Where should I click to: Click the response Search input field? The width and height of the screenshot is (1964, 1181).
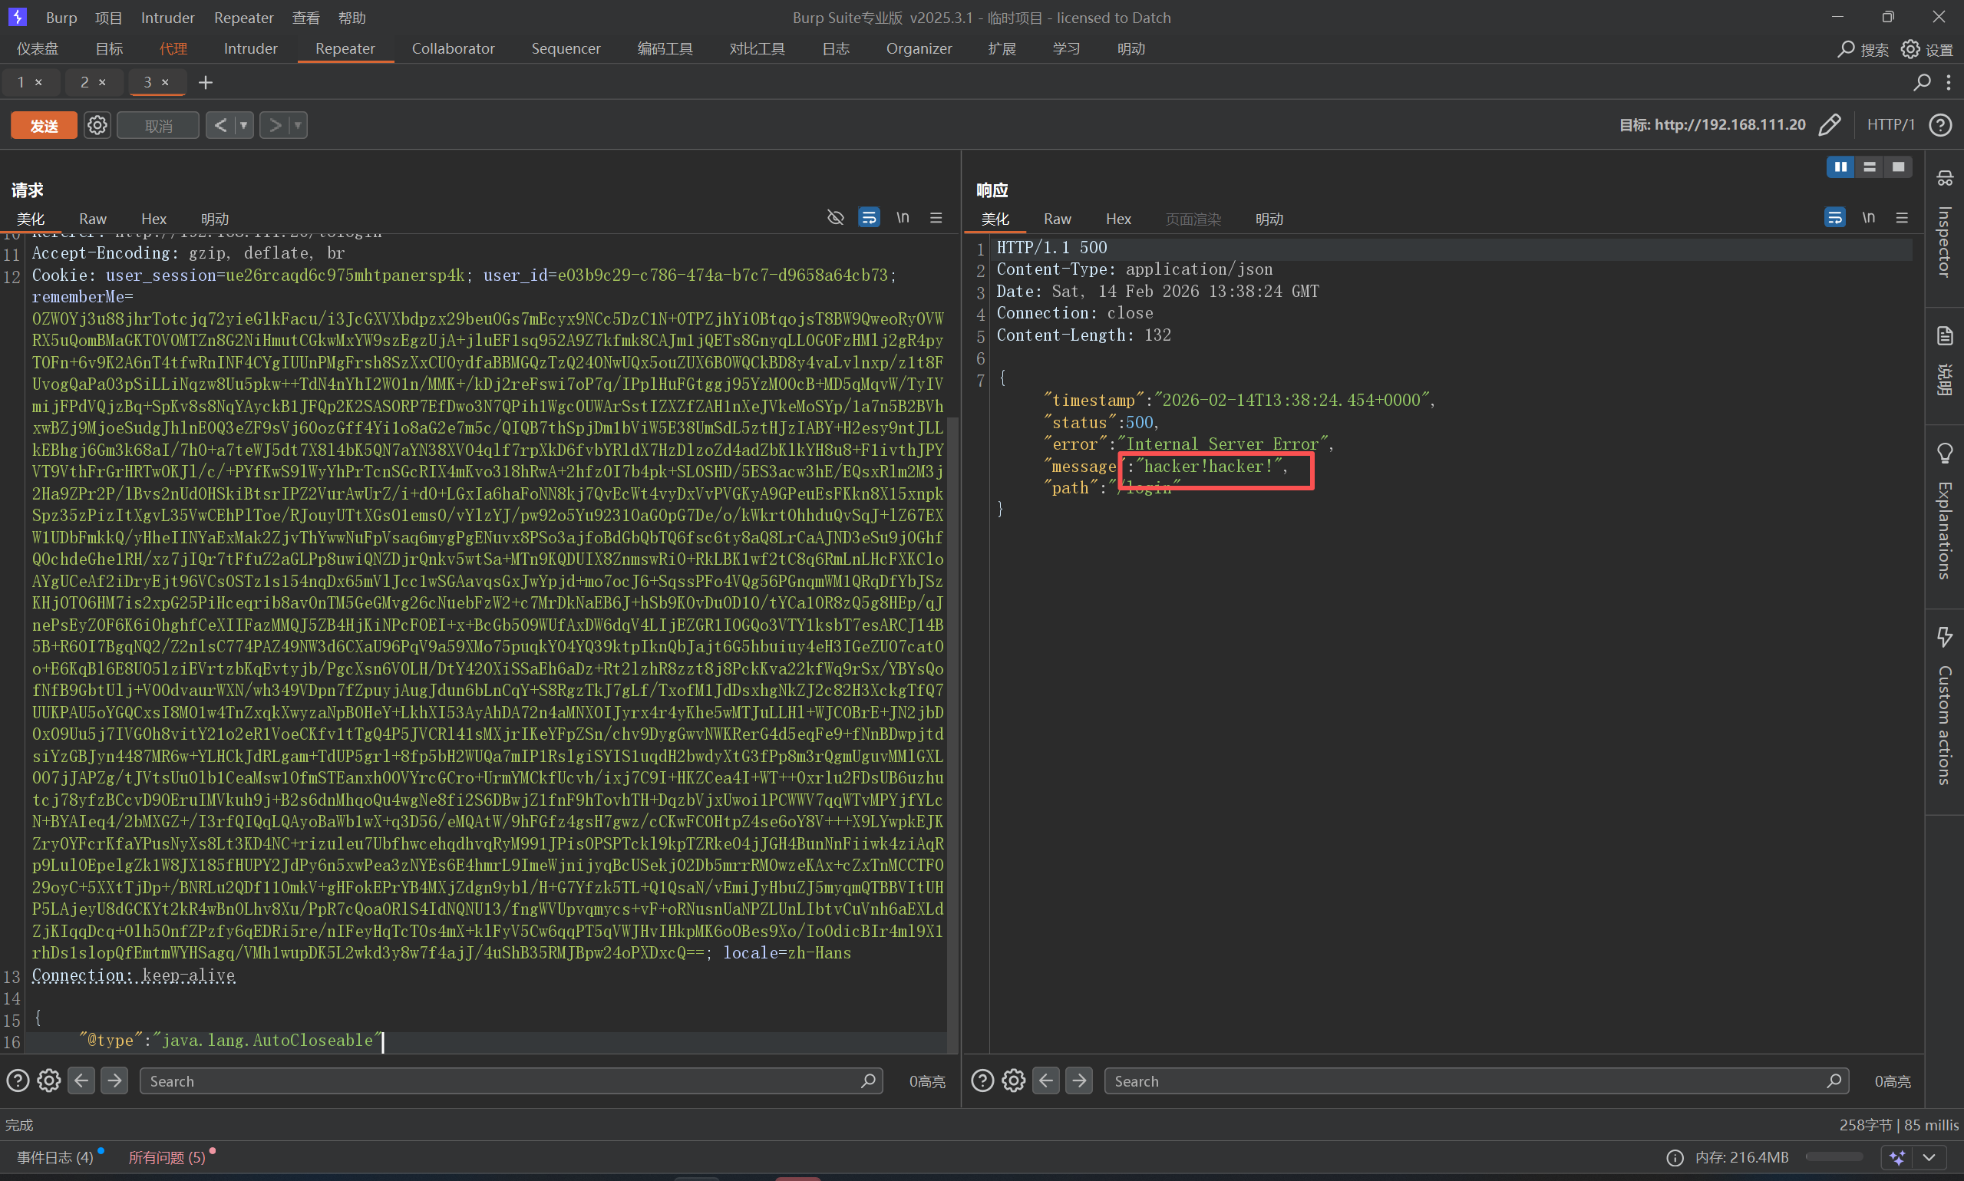[1464, 1080]
